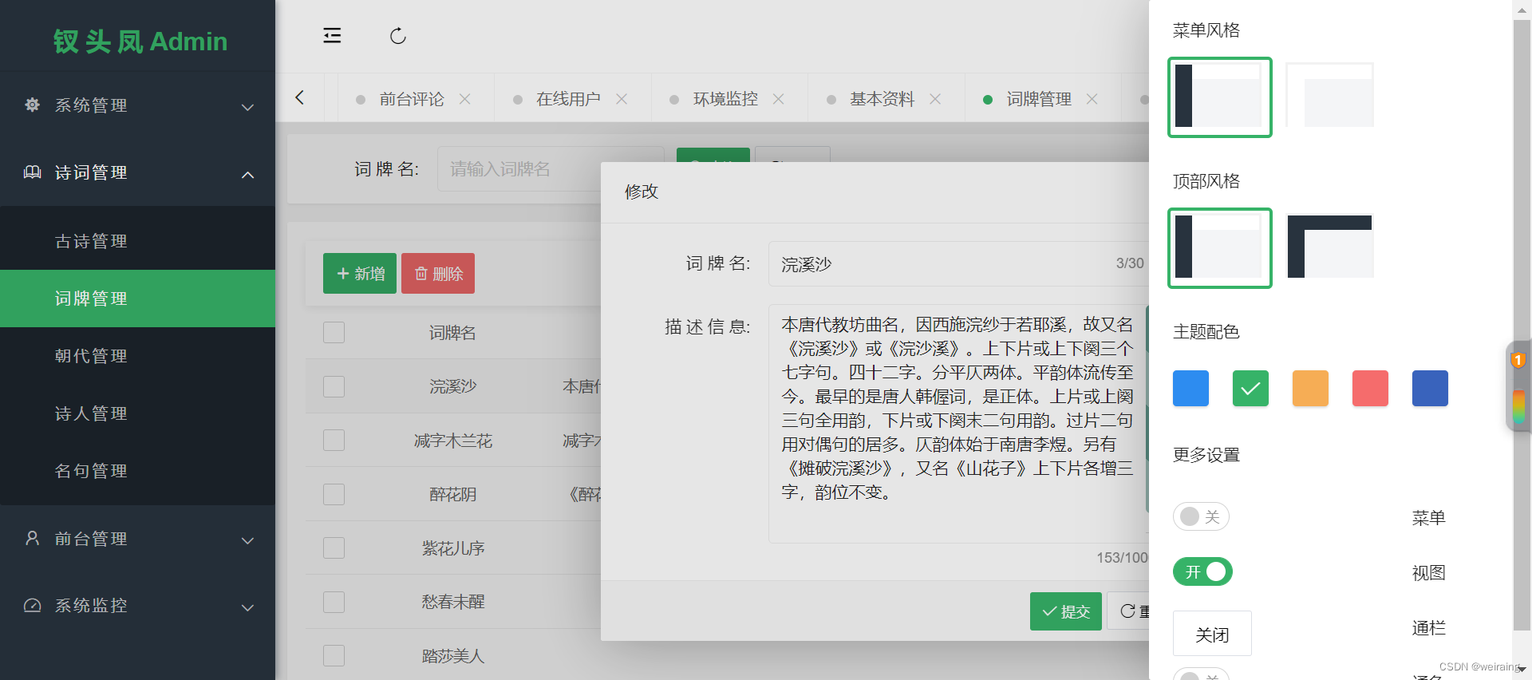Click the green 新增 button
1532x680 pixels.
point(360,273)
